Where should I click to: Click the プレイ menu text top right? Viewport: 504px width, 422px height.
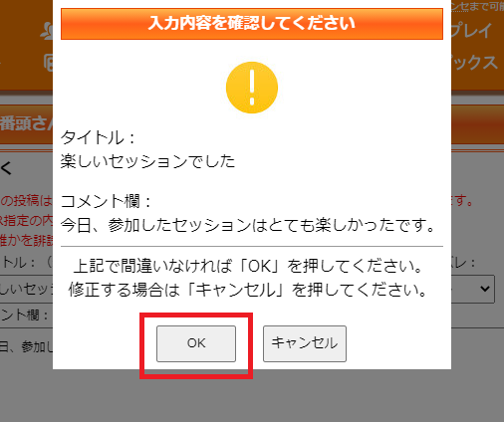471,31
